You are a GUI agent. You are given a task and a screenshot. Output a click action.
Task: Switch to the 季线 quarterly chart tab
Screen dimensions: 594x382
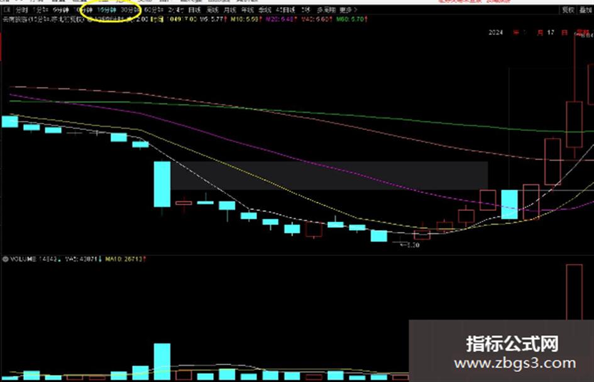pos(265,10)
